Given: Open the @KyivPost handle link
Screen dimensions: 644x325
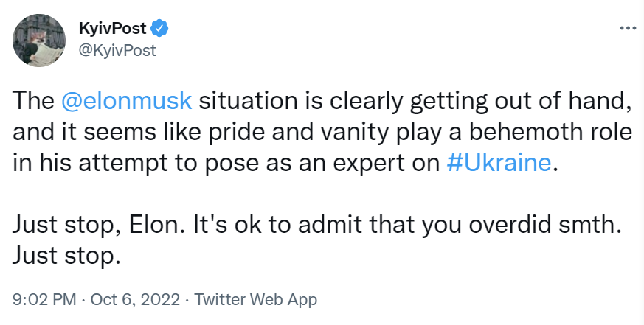Looking at the screenshot, I should click(117, 50).
